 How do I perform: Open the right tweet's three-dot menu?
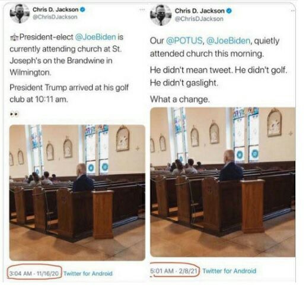[293, 11]
